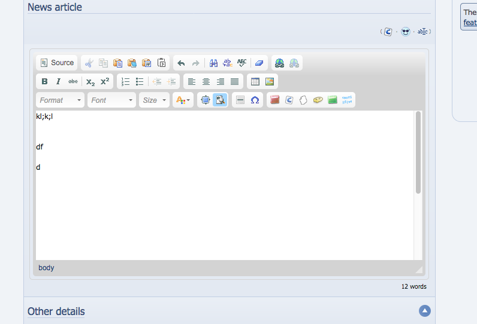This screenshot has width=477, height=324.
Task: Click the Cut scissors icon
Action: [89, 63]
